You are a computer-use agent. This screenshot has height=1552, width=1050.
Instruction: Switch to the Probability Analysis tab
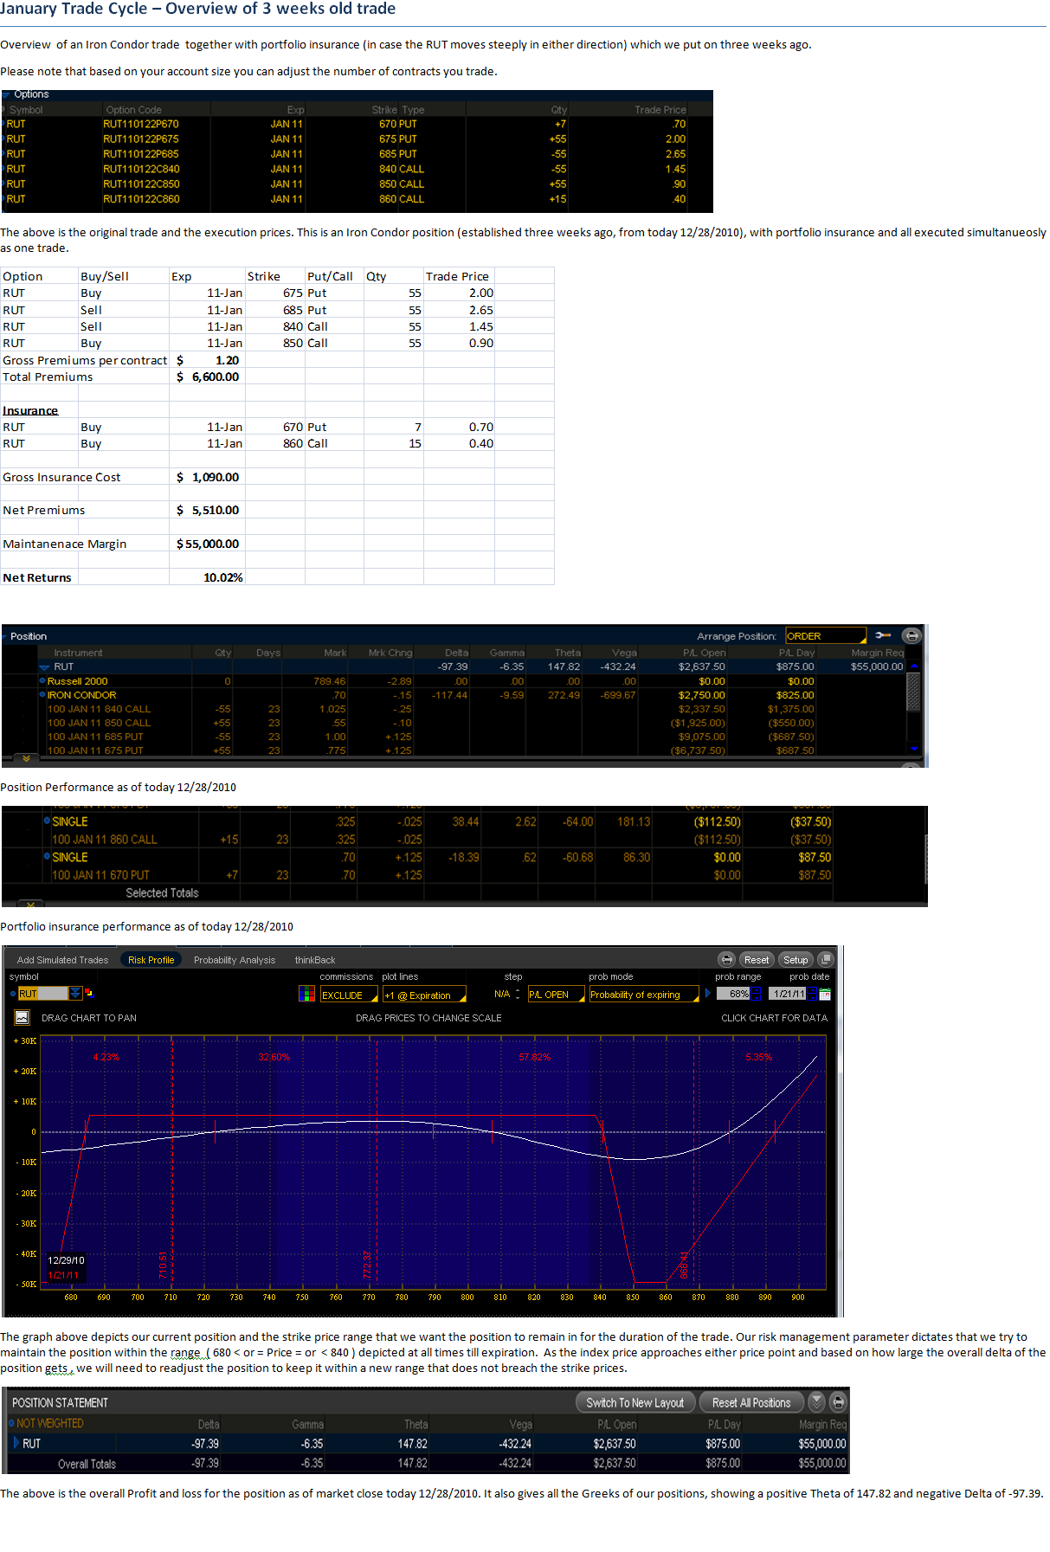[234, 960]
